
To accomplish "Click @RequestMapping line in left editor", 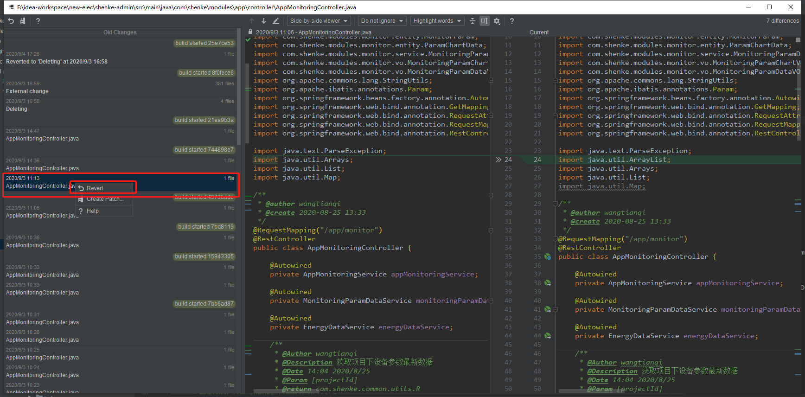I will click(x=318, y=230).
